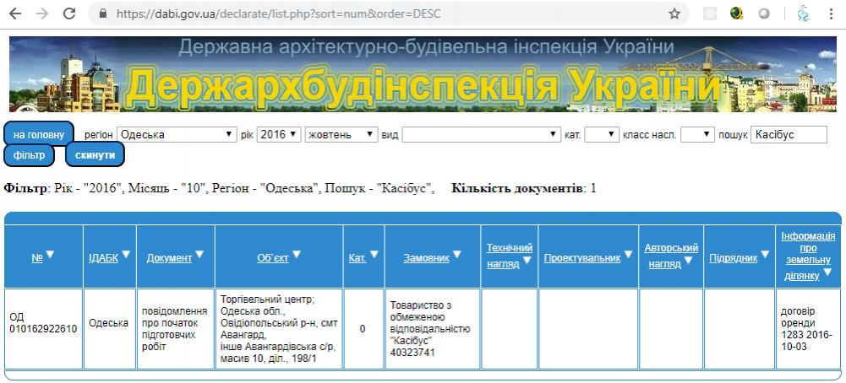Click the пошук search field containing Касібус
846x383 pixels.
(x=788, y=135)
